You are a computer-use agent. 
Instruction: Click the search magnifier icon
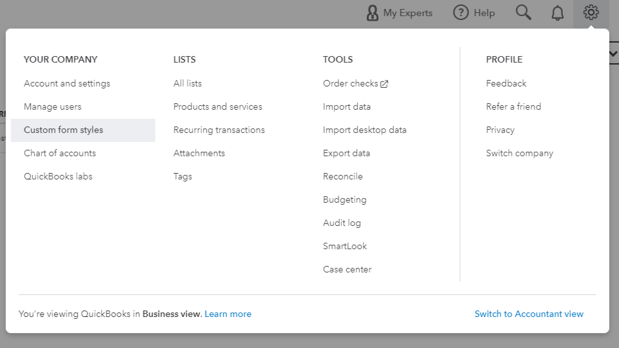click(524, 13)
